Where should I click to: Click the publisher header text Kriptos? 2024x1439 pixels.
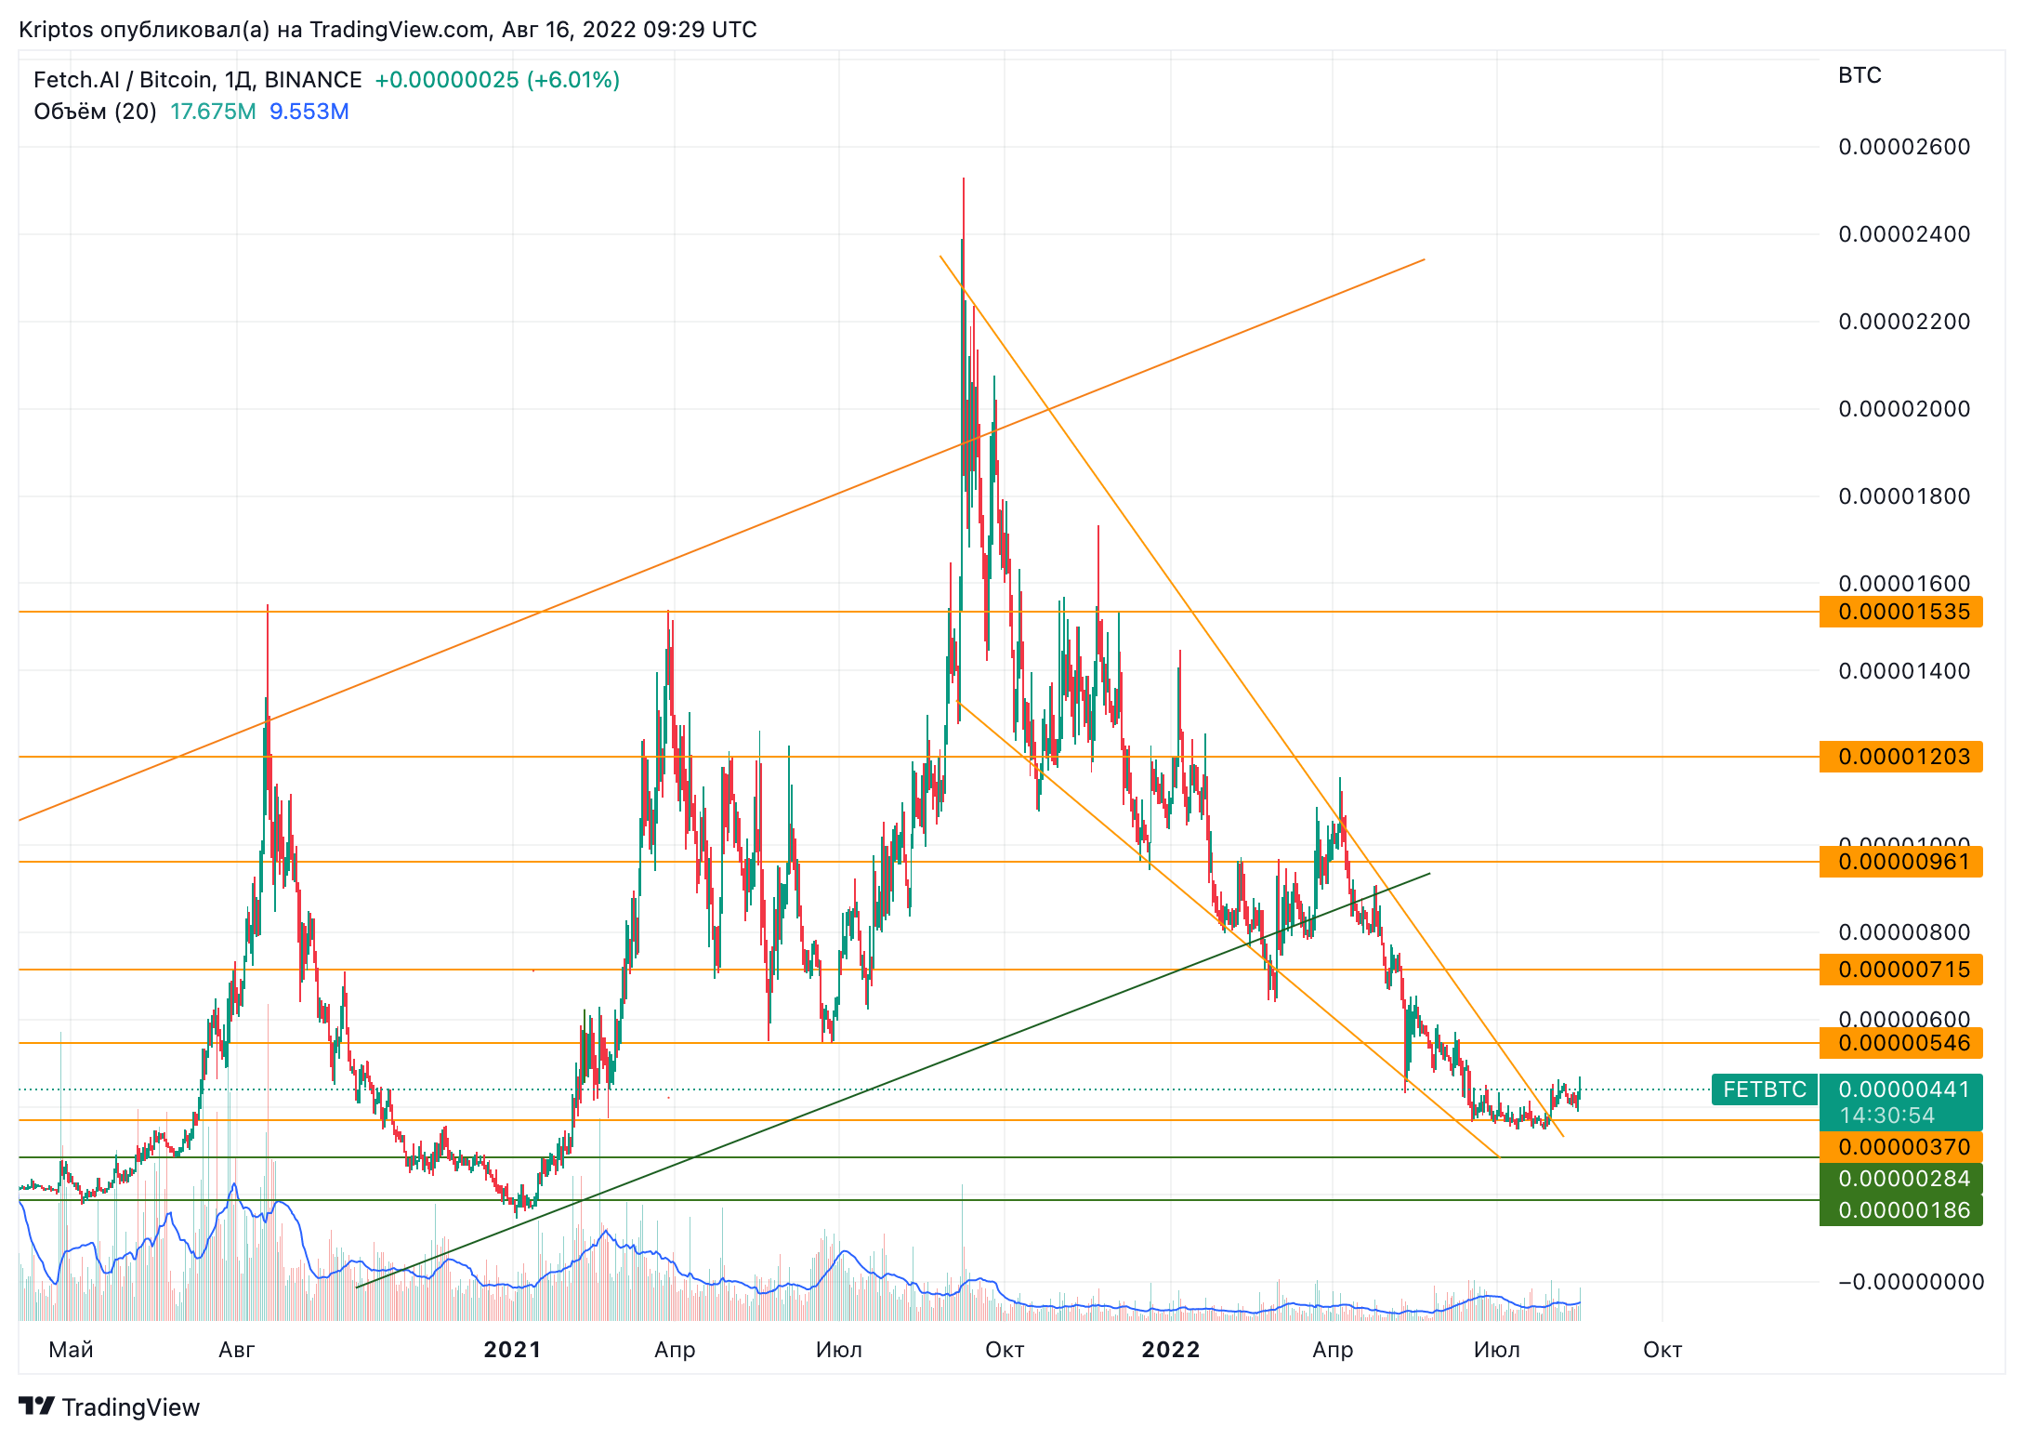tap(56, 30)
